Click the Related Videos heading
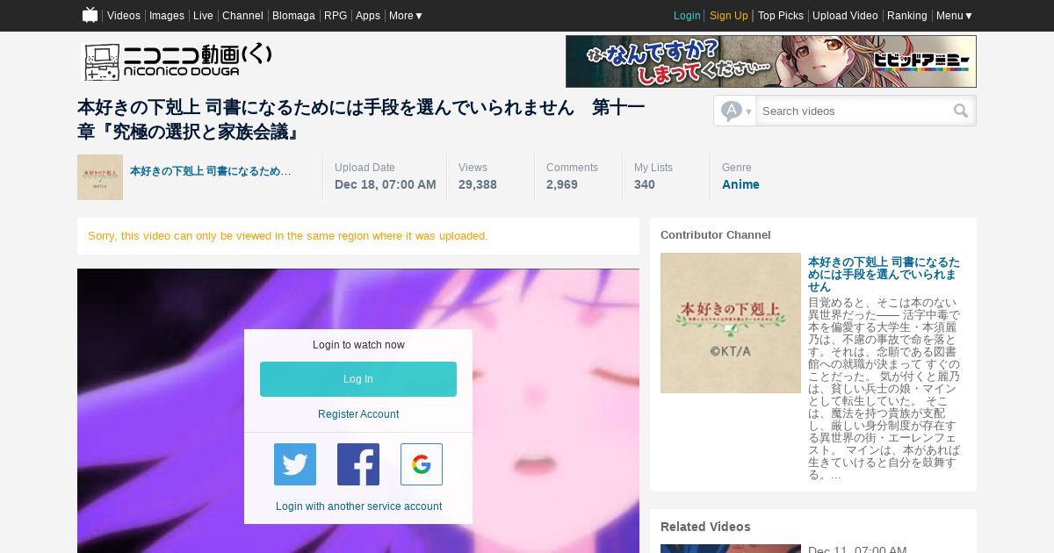The height and width of the screenshot is (553, 1054). coord(705,527)
